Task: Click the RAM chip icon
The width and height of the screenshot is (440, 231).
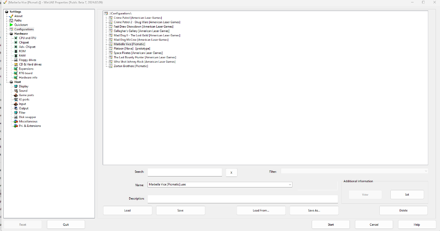Action: [x=16, y=55]
